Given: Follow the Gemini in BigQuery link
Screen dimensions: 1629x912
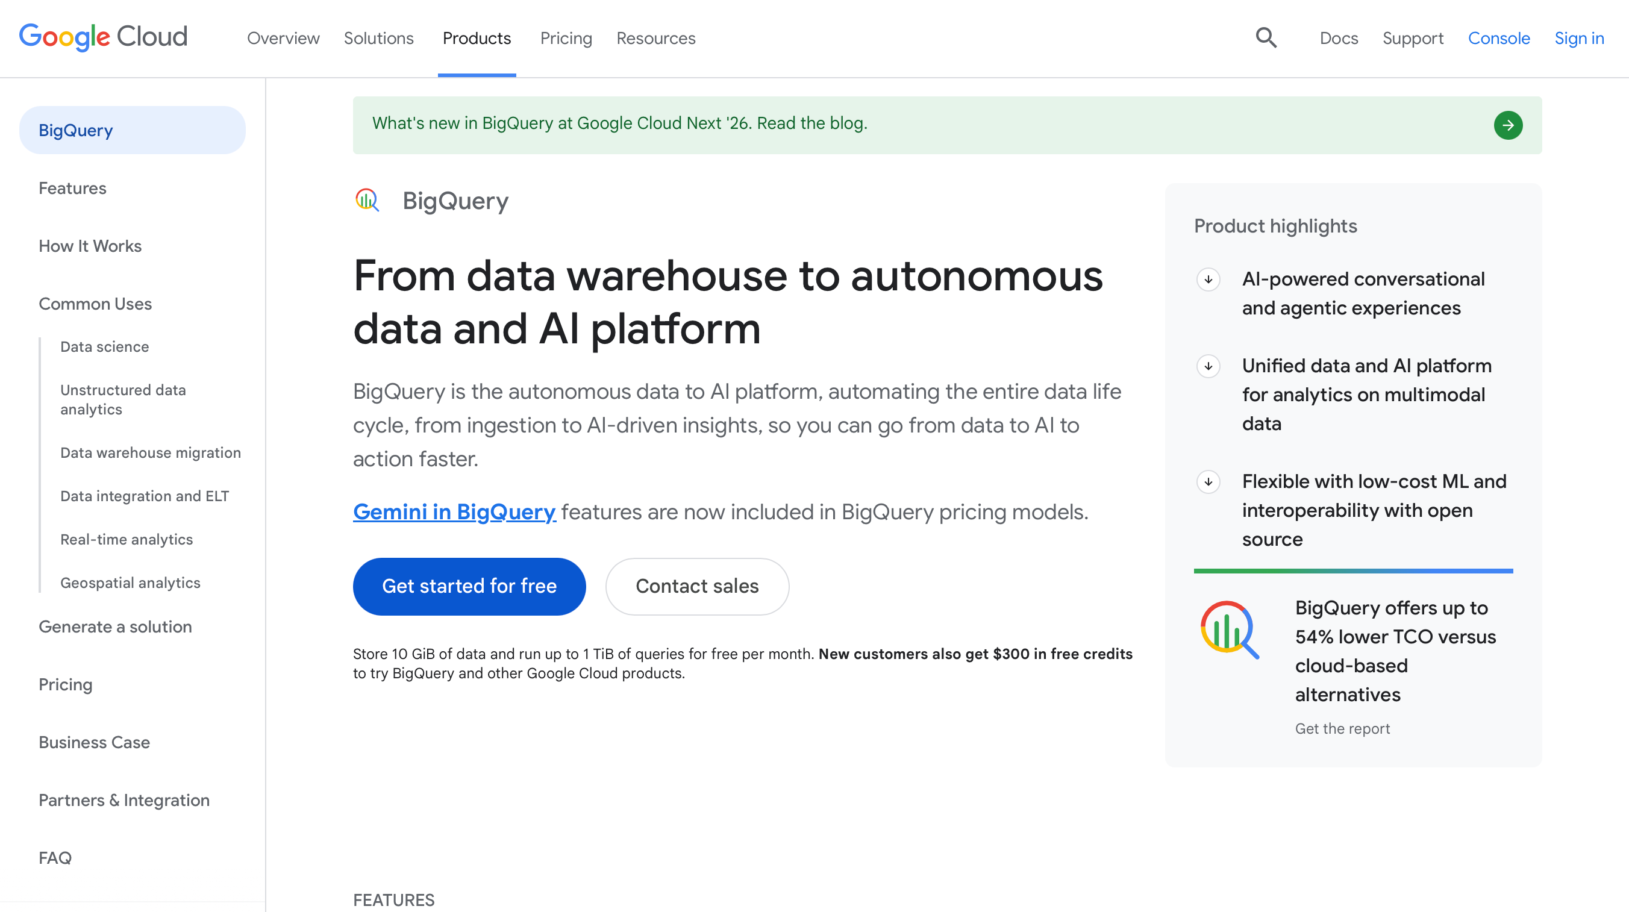Looking at the screenshot, I should [x=454, y=511].
